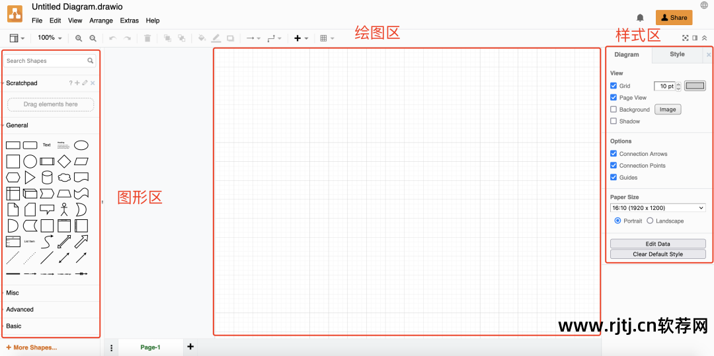Screen dimensions: 714x356
Task: Enable the Background checkbox
Action: coord(614,109)
